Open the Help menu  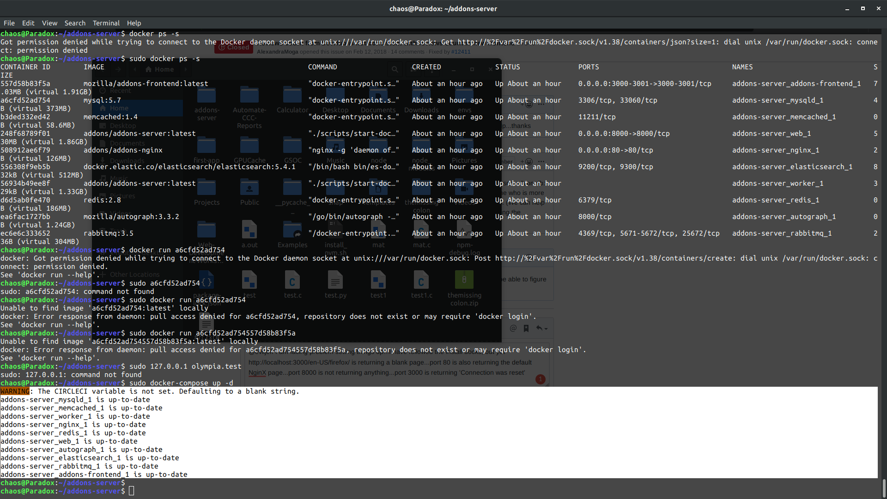[x=134, y=23]
